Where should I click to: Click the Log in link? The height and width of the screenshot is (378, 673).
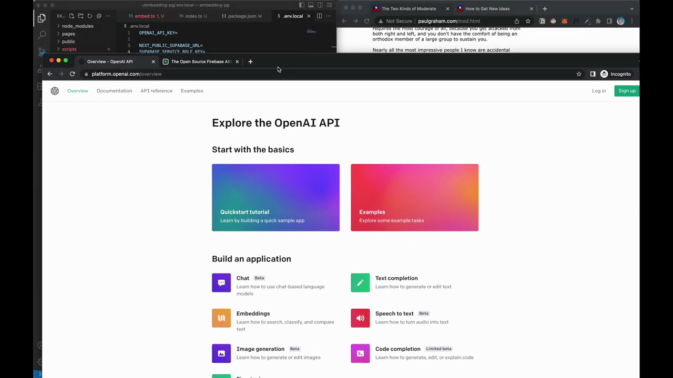[599, 91]
